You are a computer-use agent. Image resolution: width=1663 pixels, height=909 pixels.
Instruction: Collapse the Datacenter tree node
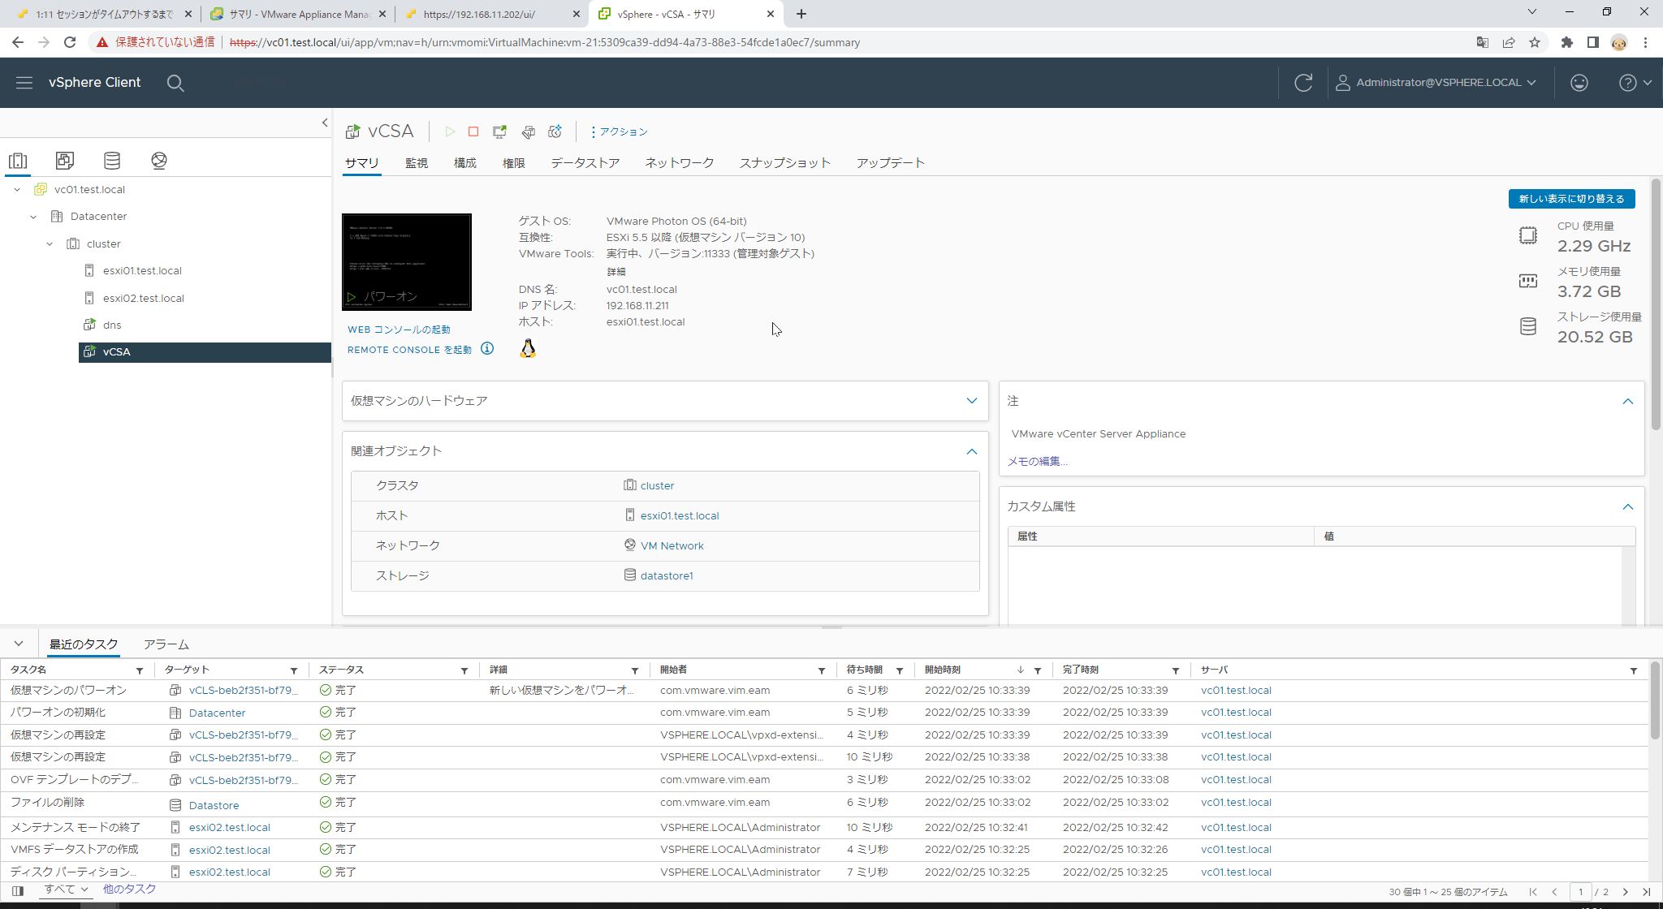pos(33,217)
